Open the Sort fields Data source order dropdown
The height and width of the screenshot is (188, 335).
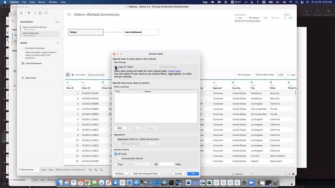pyautogui.click(x=99, y=75)
